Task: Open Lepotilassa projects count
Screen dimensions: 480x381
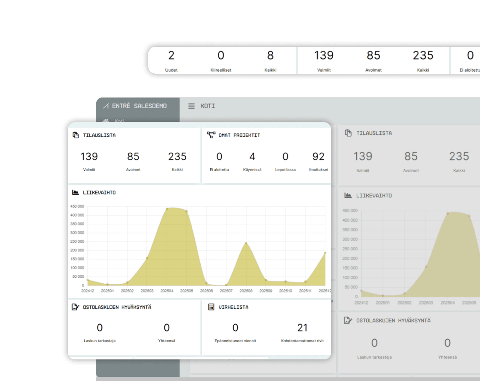Action: (285, 161)
